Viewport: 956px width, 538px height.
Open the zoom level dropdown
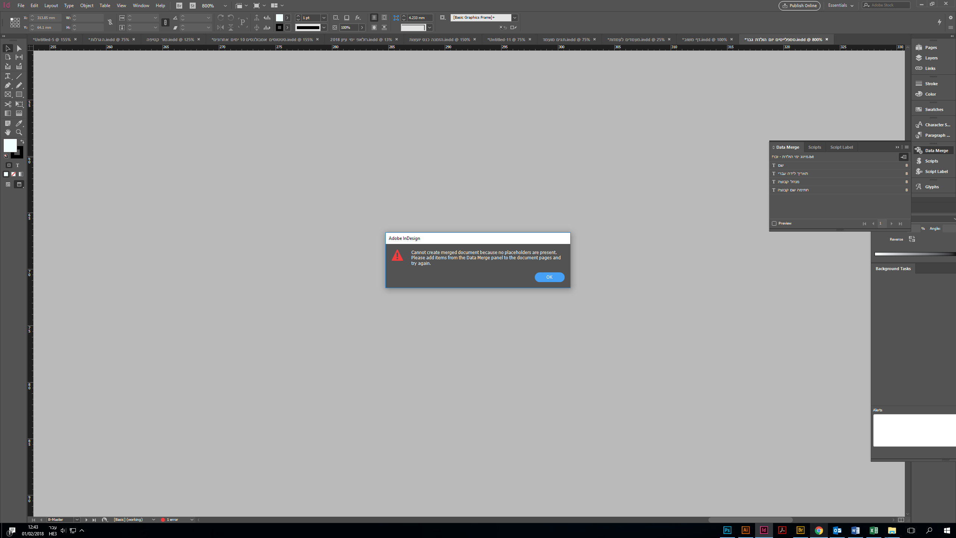click(x=225, y=6)
